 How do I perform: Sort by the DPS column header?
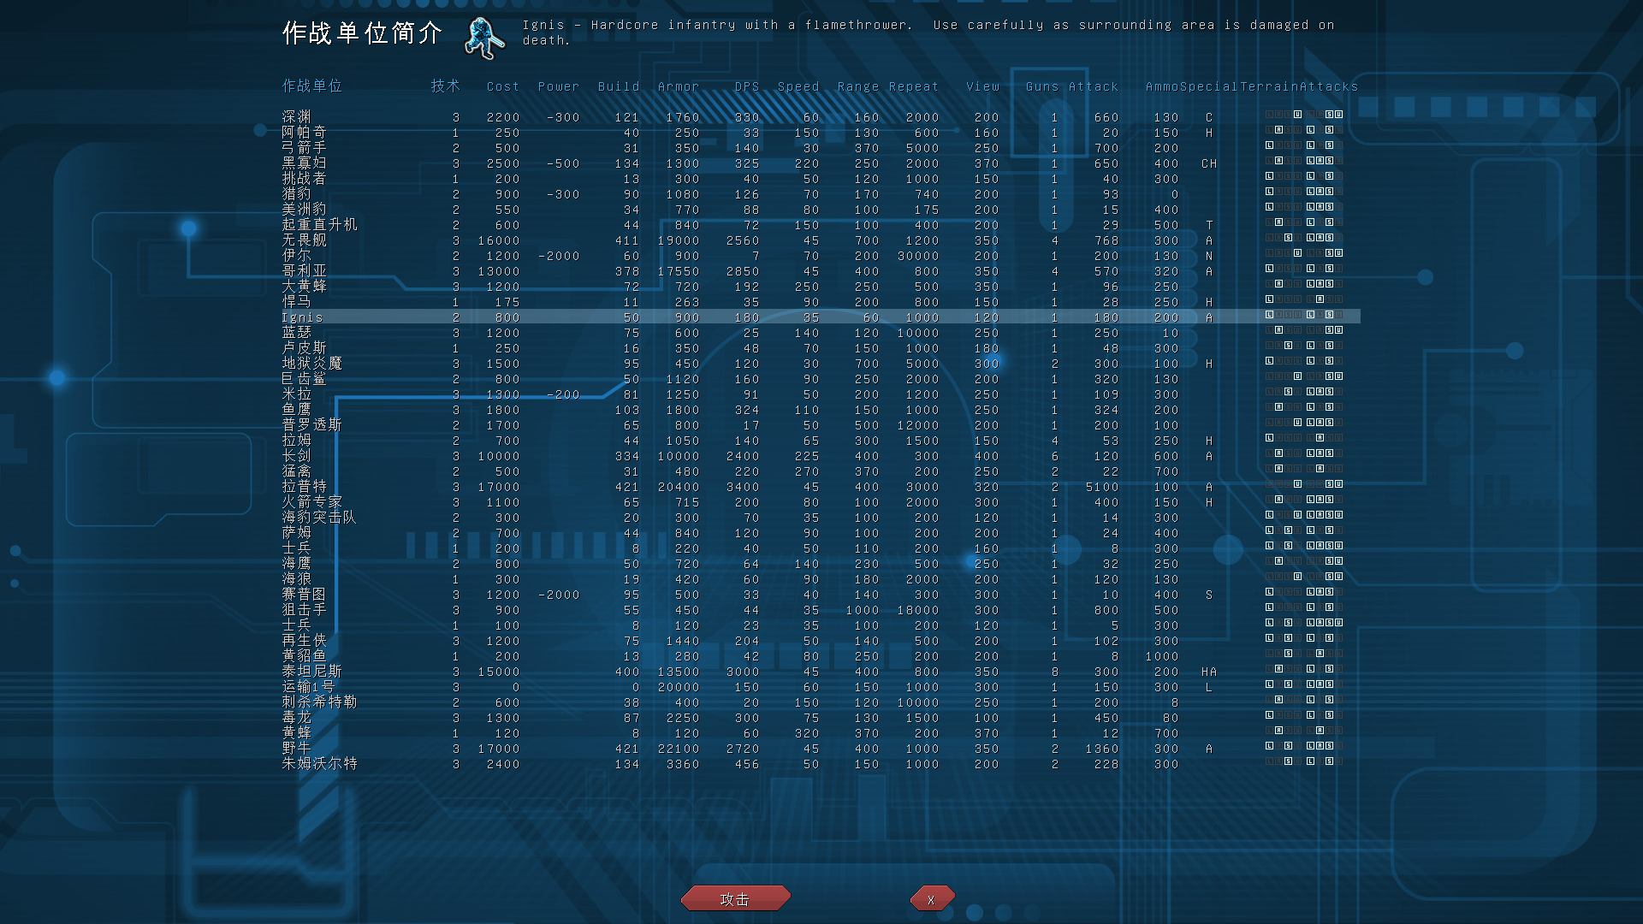[x=747, y=86]
